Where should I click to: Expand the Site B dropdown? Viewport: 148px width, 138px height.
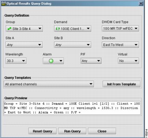click(73, 45)
